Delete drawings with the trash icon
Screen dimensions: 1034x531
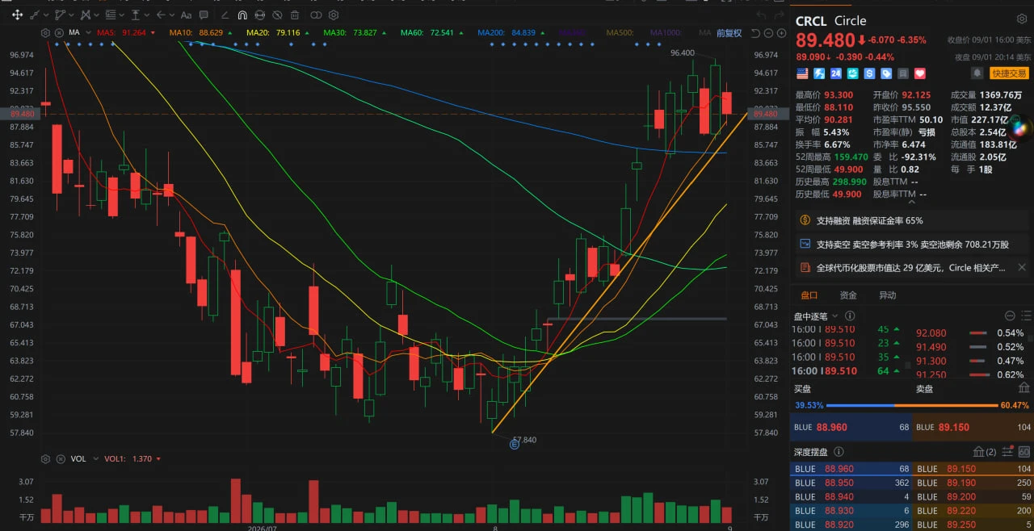[x=295, y=15]
